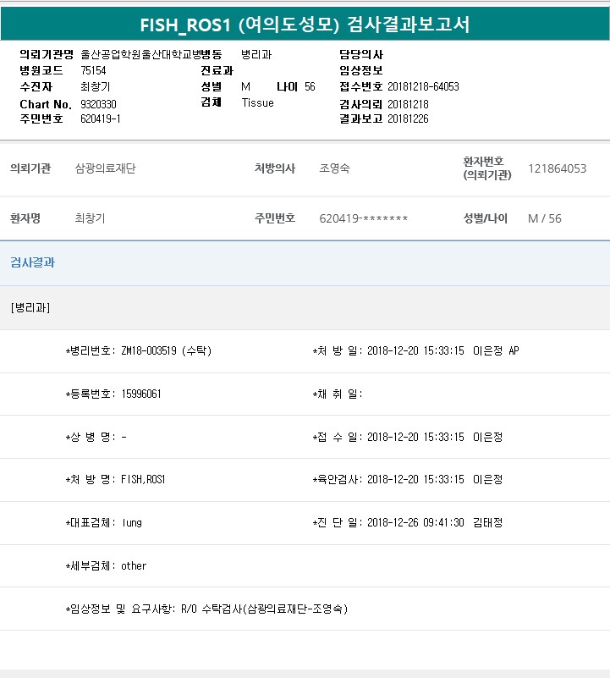Click the 성별/나이 value M / 56

(x=544, y=218)
